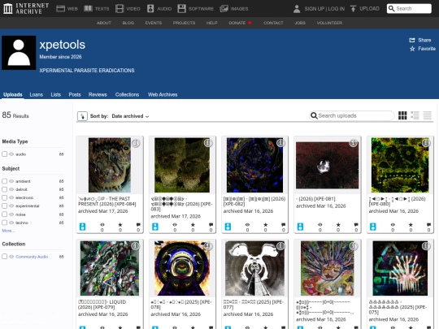This screenshot has height=329, width=439.
Task: Switch to compact list view
Action: pyautogui.click(x=428, y=115)
